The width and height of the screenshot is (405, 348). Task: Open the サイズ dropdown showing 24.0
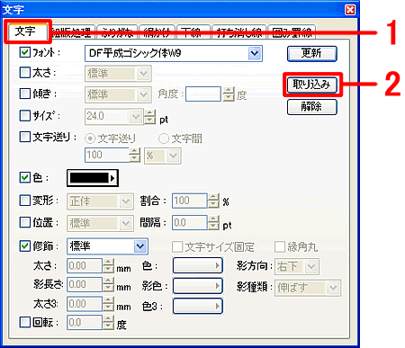click(x=114, y=116)
